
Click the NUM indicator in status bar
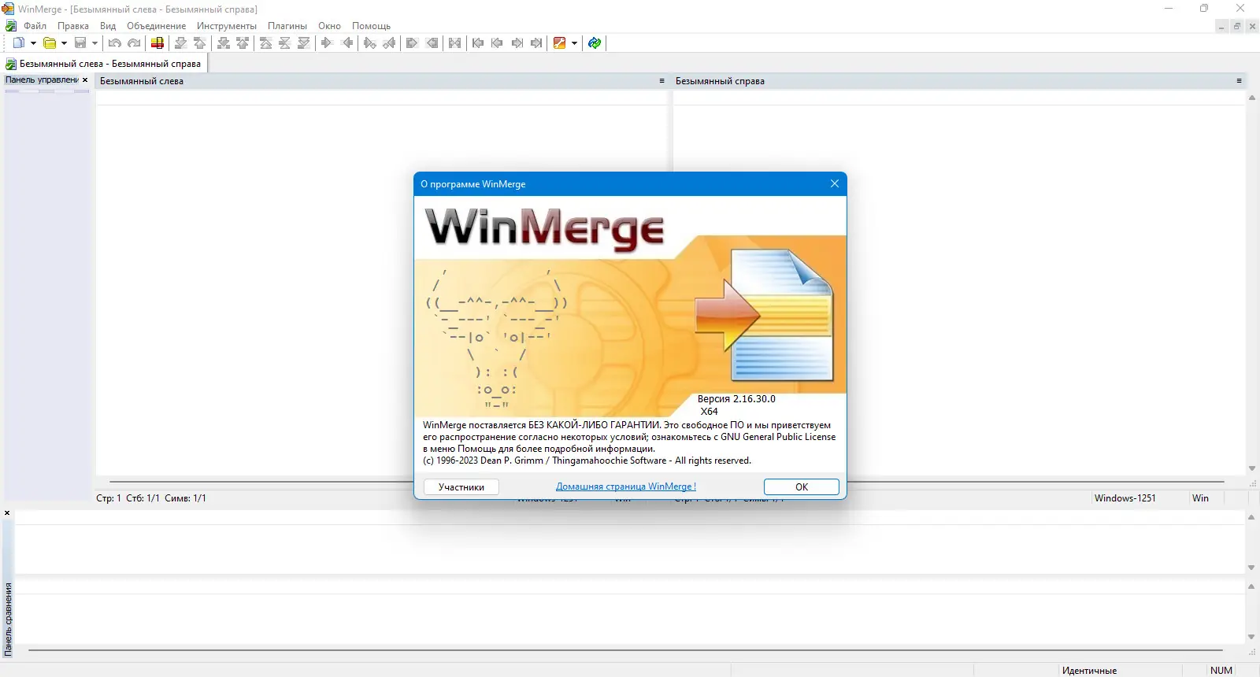(x=1221, y=671)
